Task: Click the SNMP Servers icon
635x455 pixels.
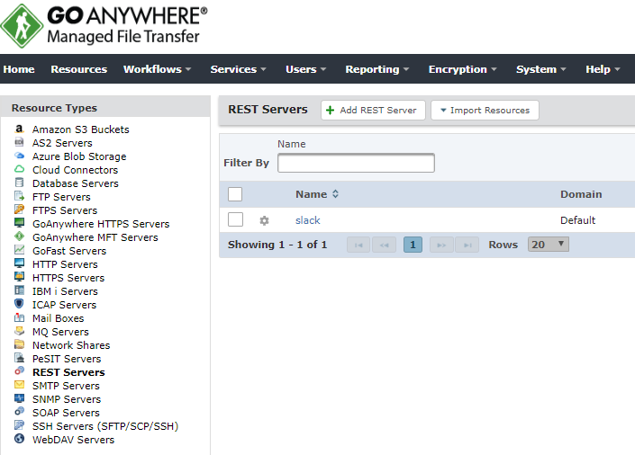Action: coord(19,398)
